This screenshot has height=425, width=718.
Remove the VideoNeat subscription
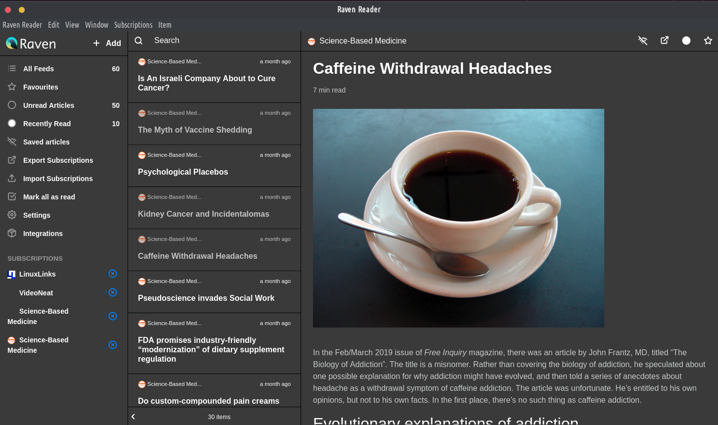click(x=113, y=292)
